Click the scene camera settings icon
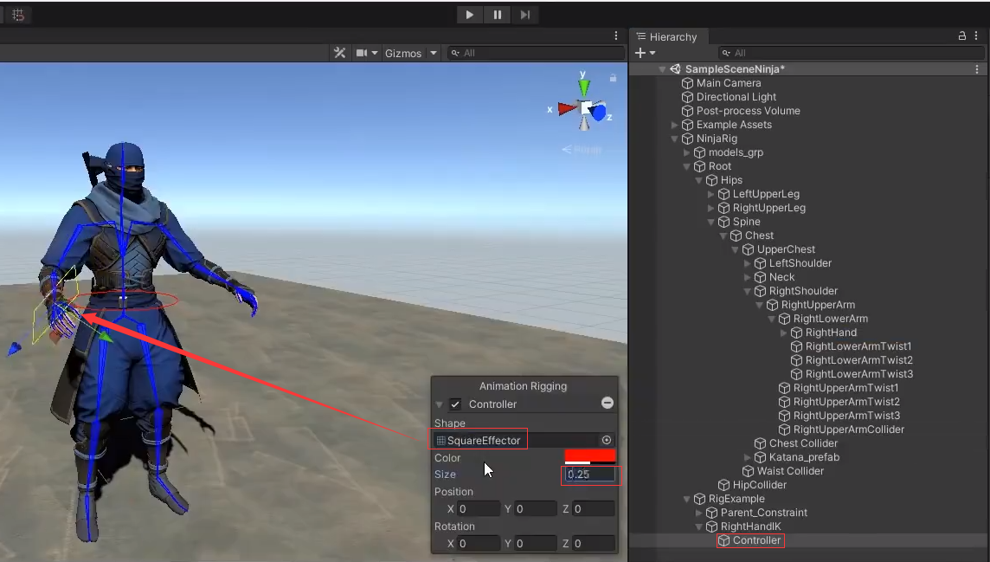Screen dimensions: 990x562 [x=362, y=53]
